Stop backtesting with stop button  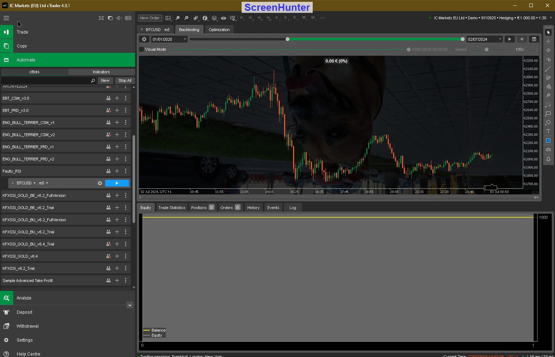pos(522,39)
